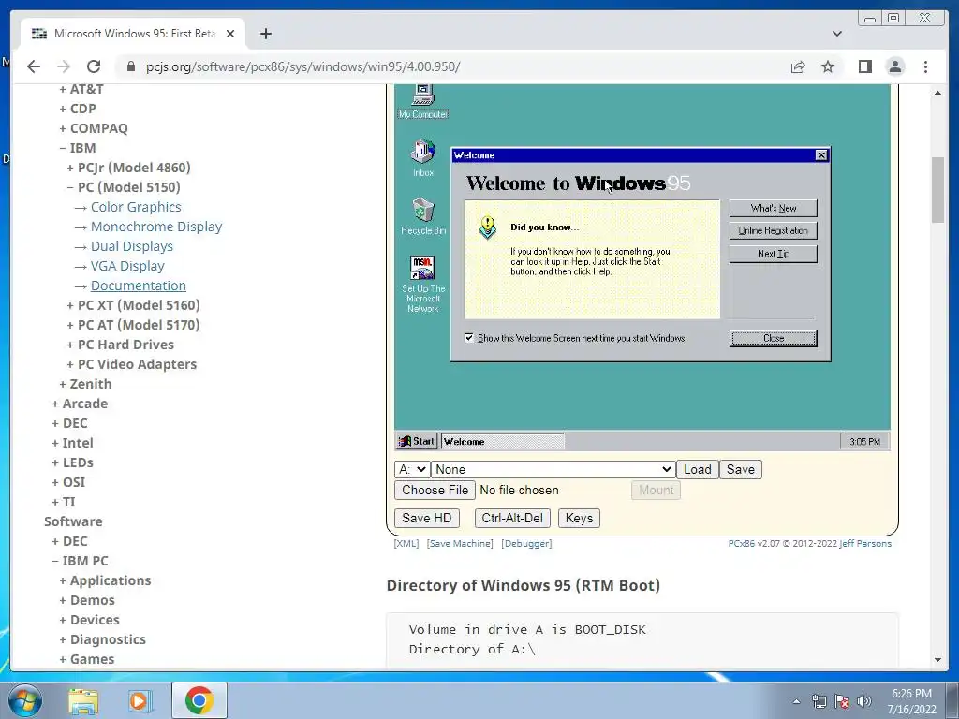Open the Monochrome Display link

pyautogui.click(x=156, y=227)
